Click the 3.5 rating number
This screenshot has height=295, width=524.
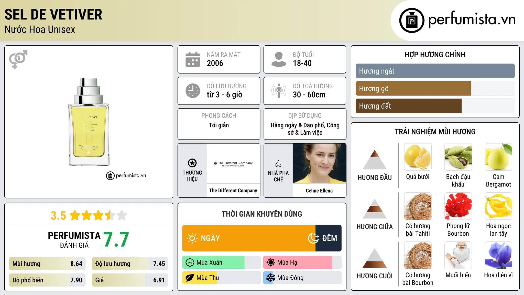tap(58, 216)
